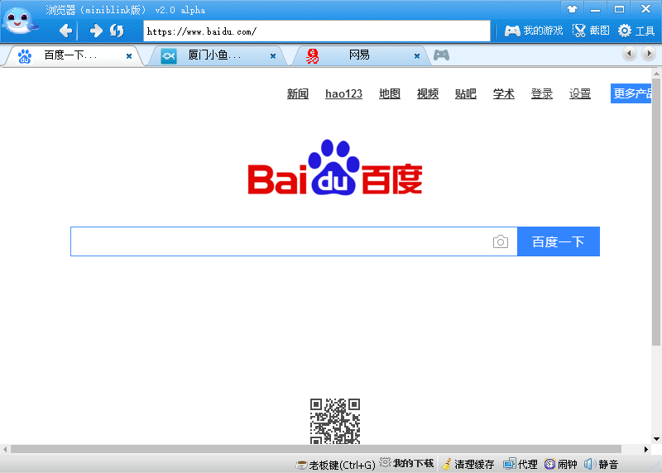This screenshot has height=473, width=662.
Task: Open the browser mascot logo
Action: click(20, 20)
